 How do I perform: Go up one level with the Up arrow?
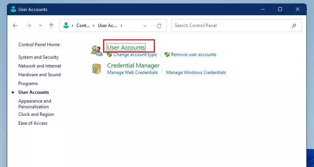pyautogui.click(x=51, y=26)
